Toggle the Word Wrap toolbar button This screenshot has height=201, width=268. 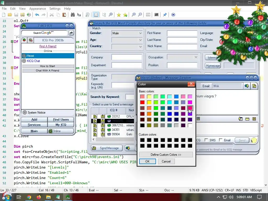coord(96,15)
